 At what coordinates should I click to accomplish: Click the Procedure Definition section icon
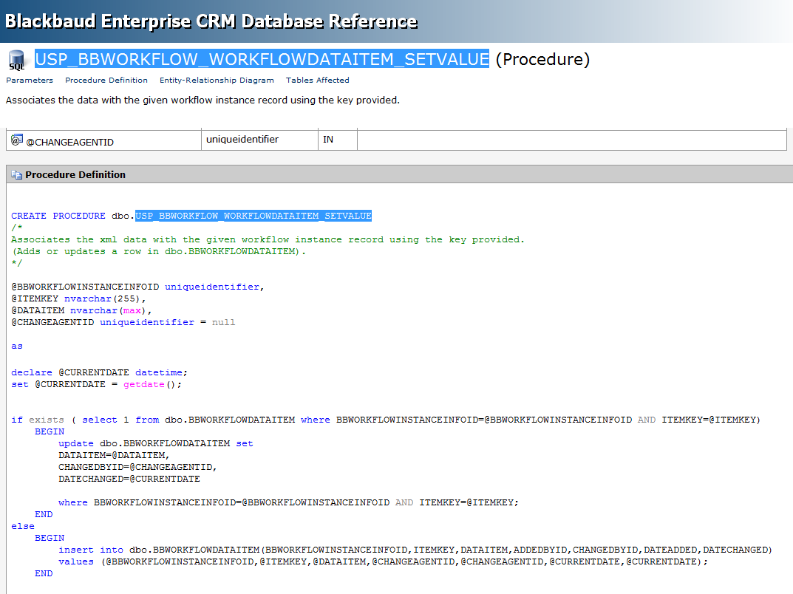(17, 175)
